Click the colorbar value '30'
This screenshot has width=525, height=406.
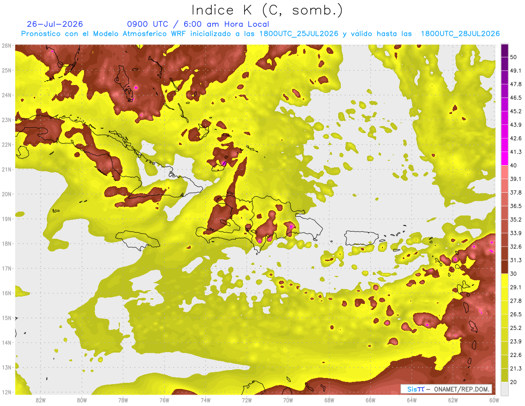tap(514, 274)
